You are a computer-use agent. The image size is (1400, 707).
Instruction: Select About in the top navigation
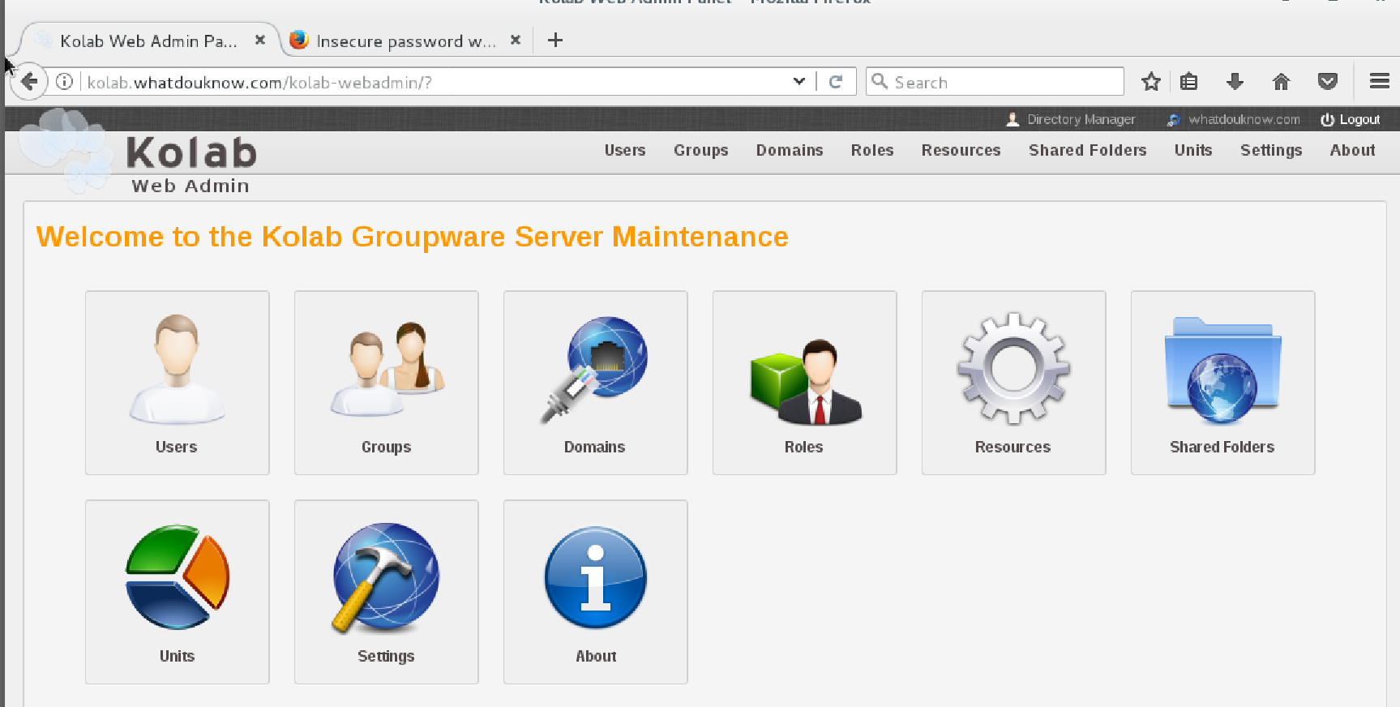tap(1352, 150)
